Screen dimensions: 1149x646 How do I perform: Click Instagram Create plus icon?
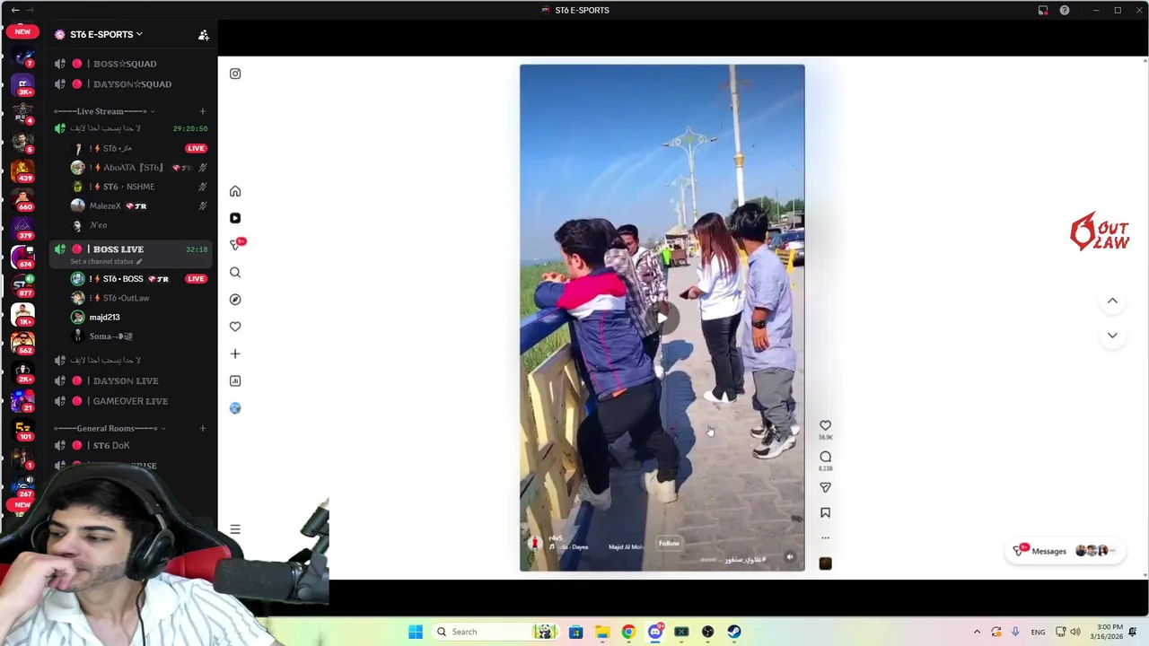click(x=235, y=354)
